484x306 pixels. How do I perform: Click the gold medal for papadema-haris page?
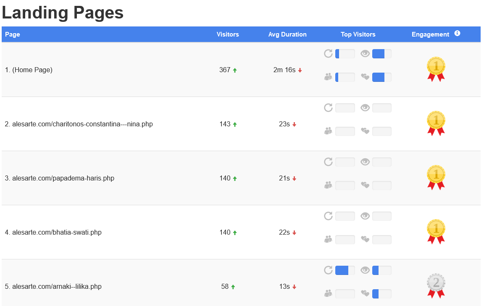436,178
